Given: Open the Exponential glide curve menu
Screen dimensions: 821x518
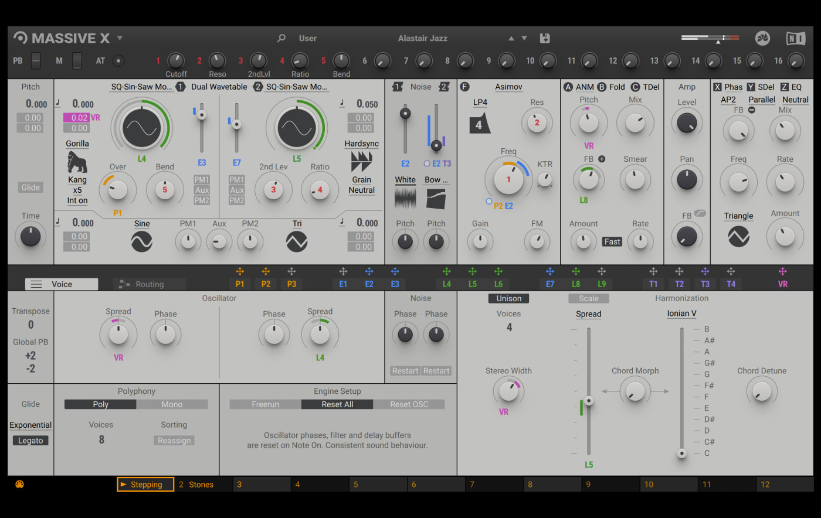Looking at the screenshot, I should (30, 425).
